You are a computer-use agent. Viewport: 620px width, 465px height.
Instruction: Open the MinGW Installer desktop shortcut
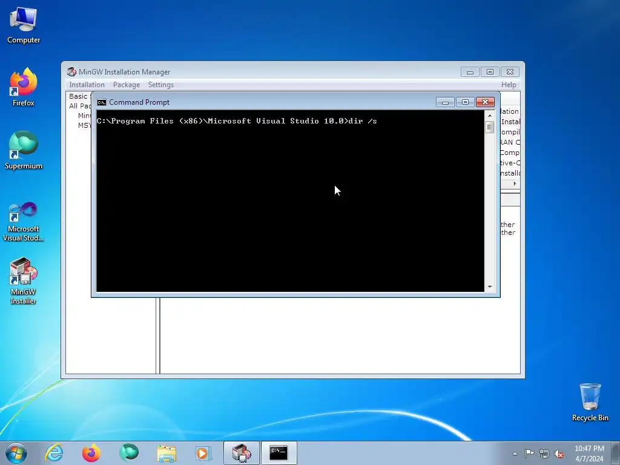(24, 281)
